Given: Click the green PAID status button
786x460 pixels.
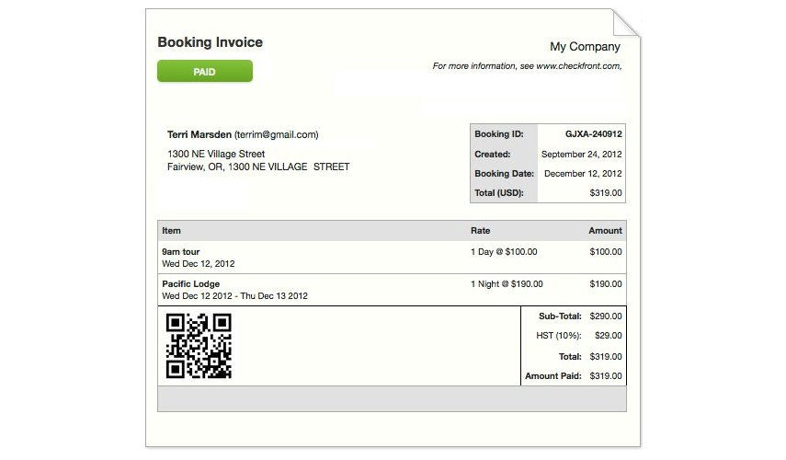Looking at the screenshot, I should (x=204, y=71).
